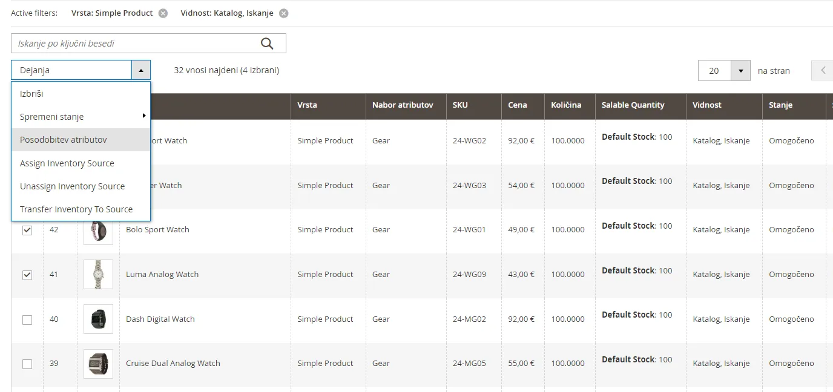Open Luma Analog Watch thumbnail image

pyautogui.click(x=98, y=275)
